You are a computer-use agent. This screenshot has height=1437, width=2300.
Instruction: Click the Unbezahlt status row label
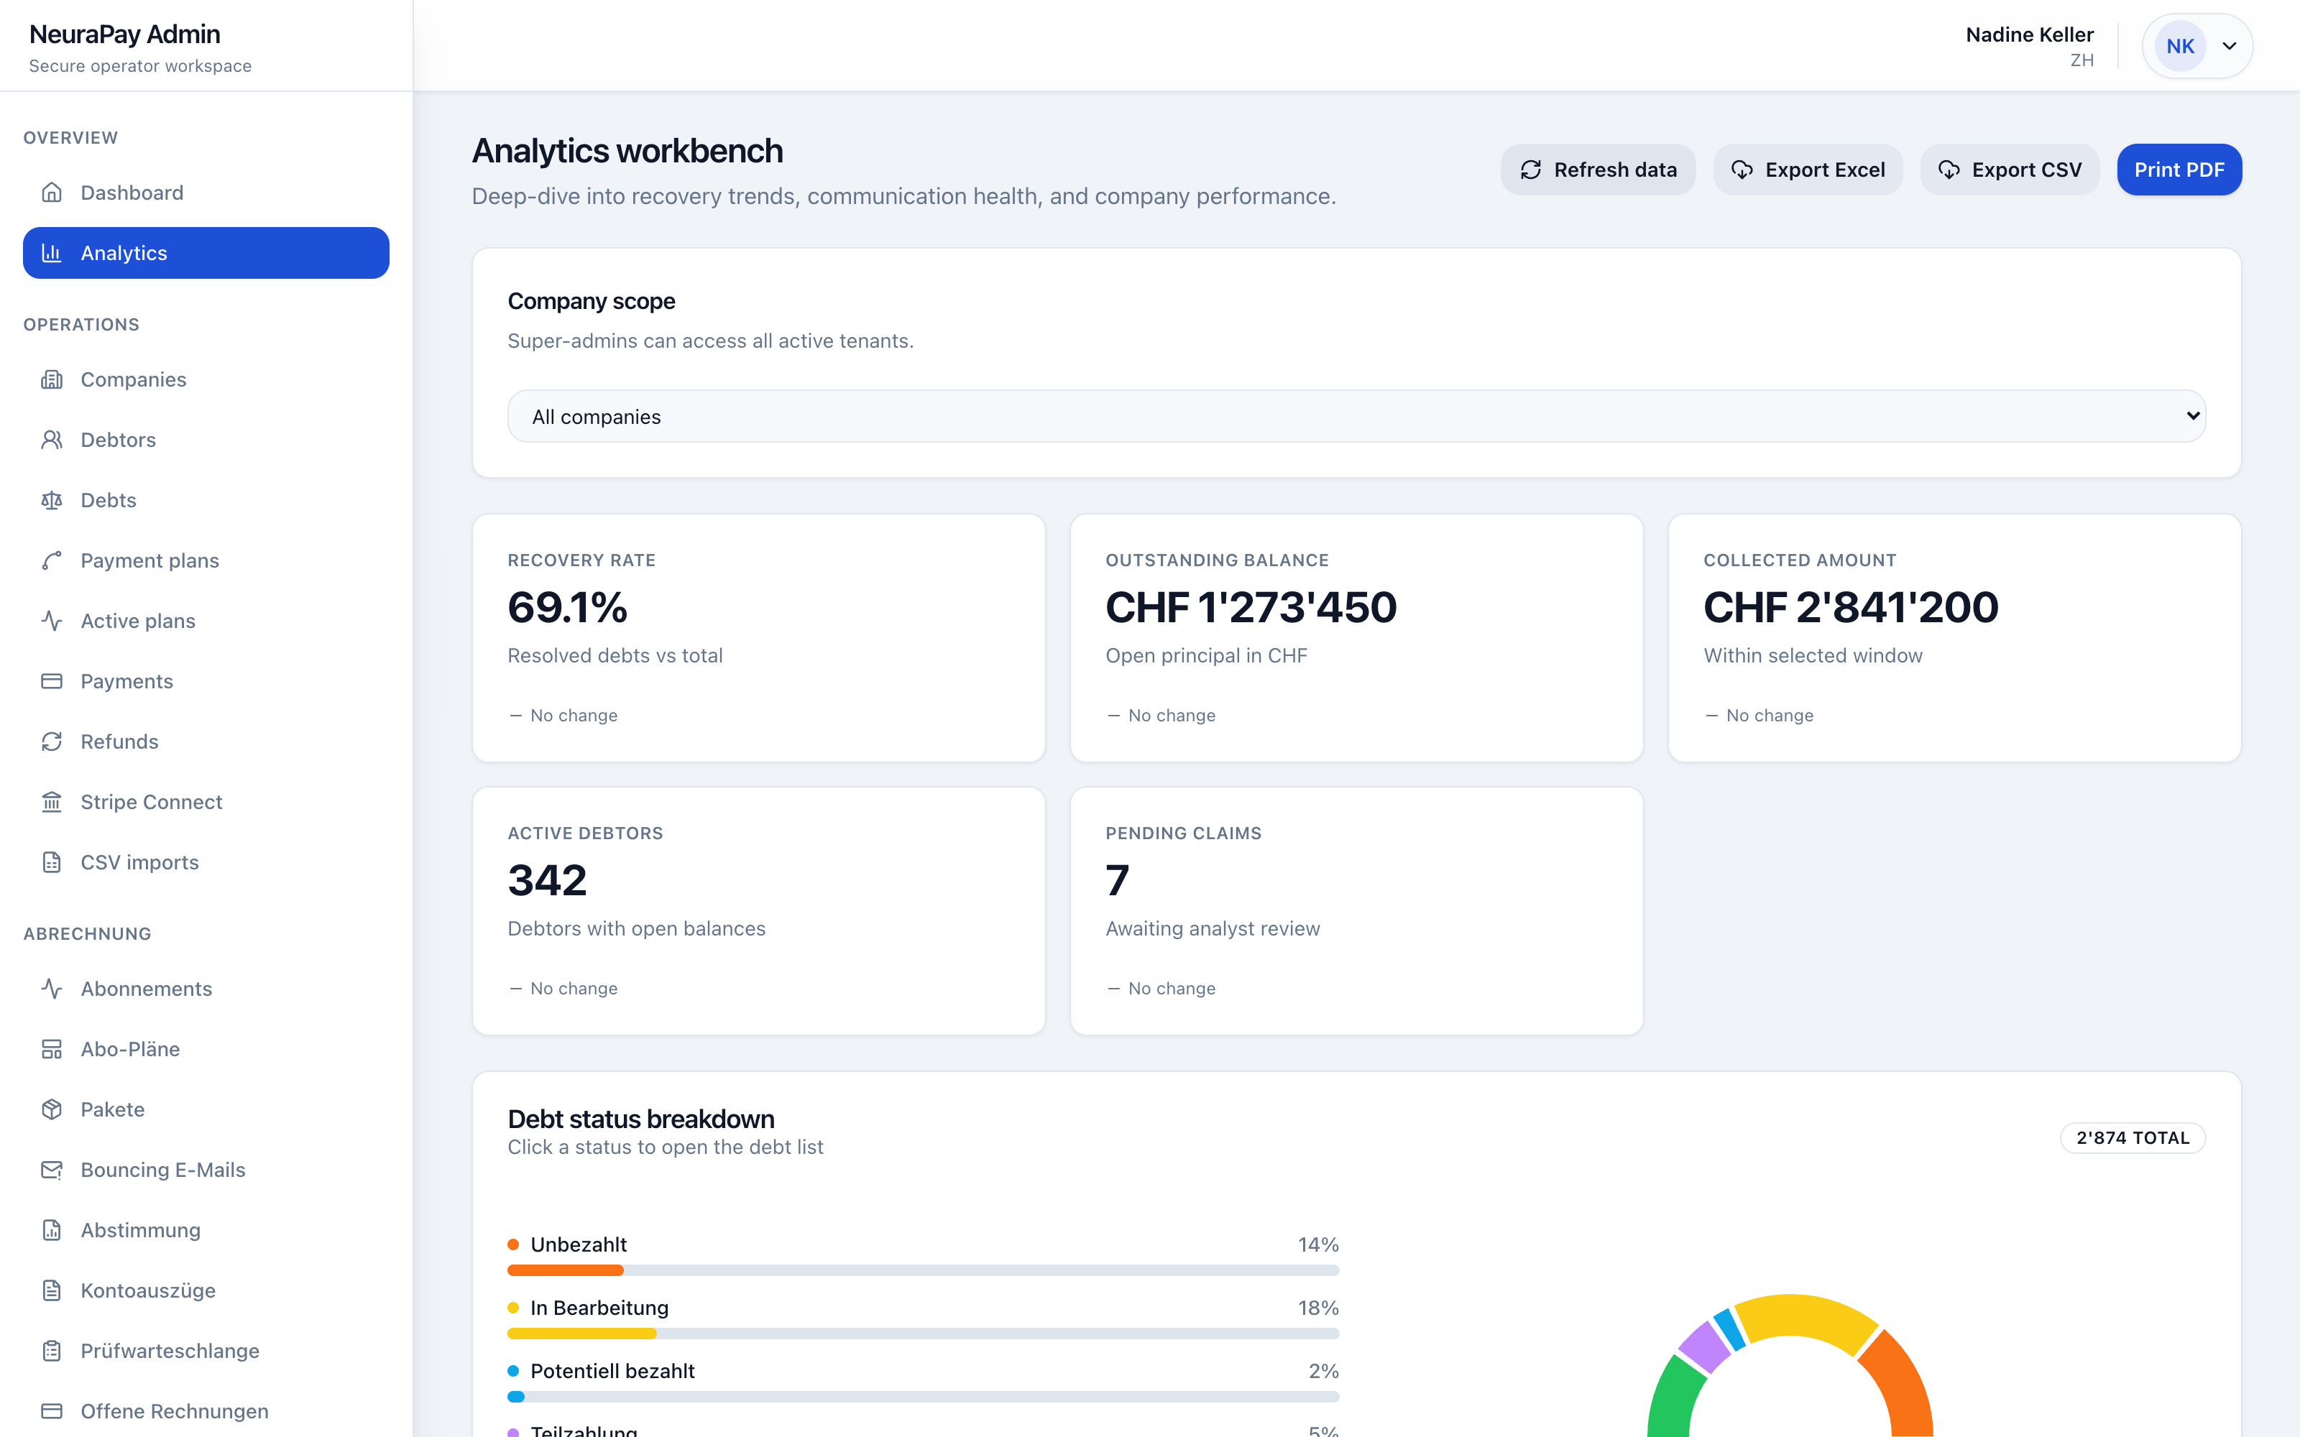[578, 1244]
